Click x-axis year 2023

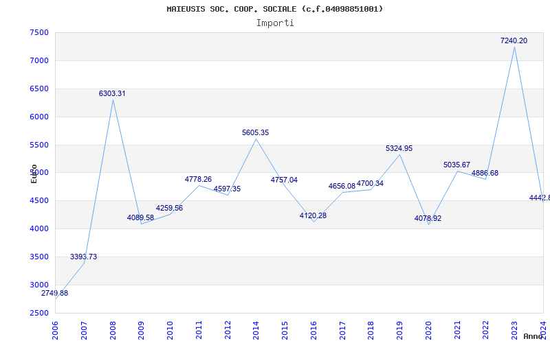click(x=514, y=330)
